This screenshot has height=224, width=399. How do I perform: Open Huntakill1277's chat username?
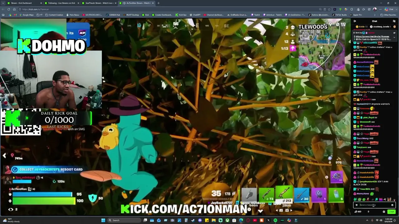[363, 104]
